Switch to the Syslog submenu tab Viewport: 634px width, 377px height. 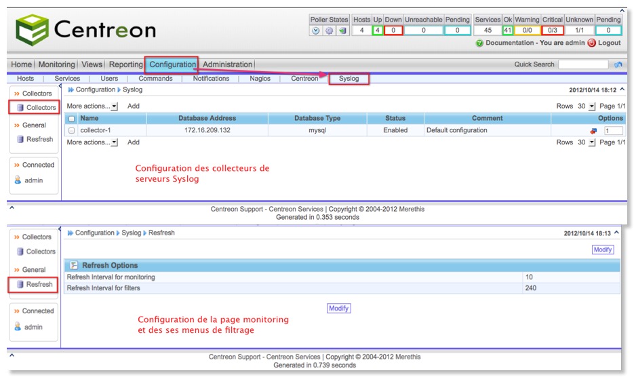point(349,79)
